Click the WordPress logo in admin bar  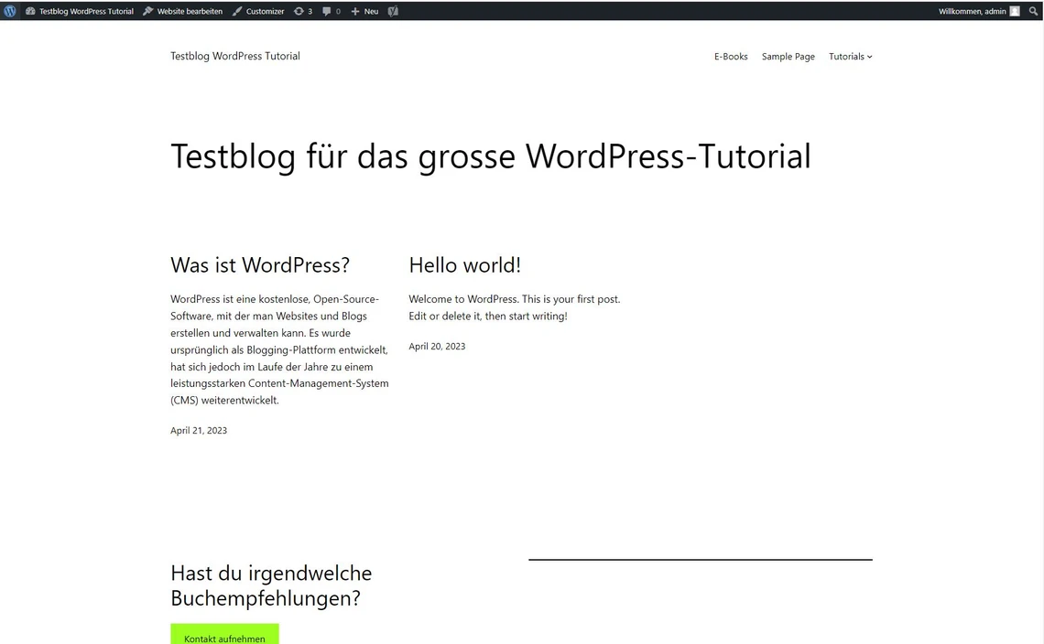[x=10, y=11]
